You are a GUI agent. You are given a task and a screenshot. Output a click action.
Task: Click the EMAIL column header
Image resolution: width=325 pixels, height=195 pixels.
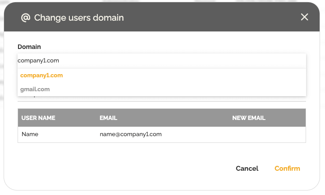click(108, 118)
